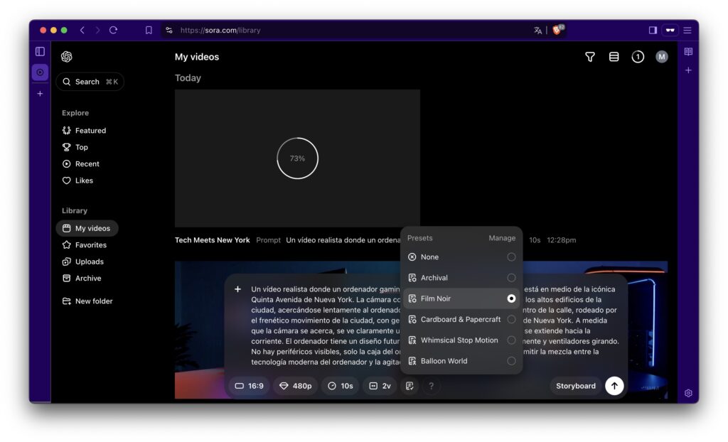The height and width of the screenshot is (442, 728).
Task: Click the address bar URL sora.com/library
Action: coord(220,30)
